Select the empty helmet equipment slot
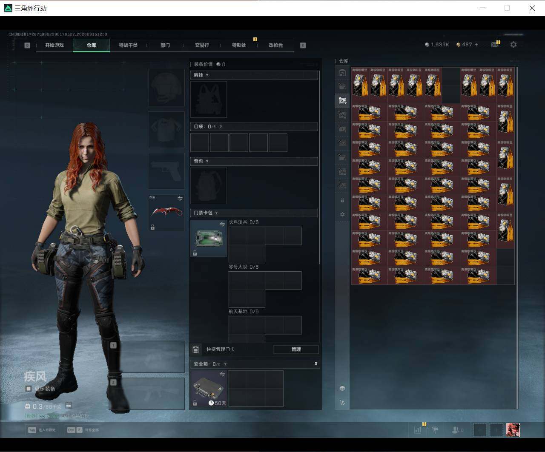This screenshot has width=545, height=452. (x=166, y=88)
